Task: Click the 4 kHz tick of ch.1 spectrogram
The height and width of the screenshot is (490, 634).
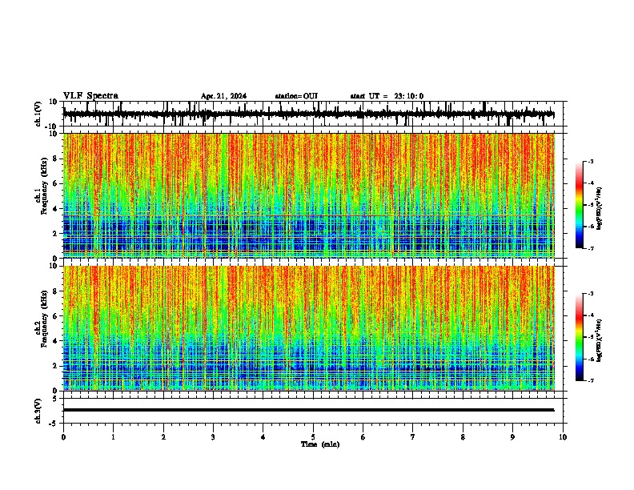Action: pyautogui.click(x=55, y=209)
